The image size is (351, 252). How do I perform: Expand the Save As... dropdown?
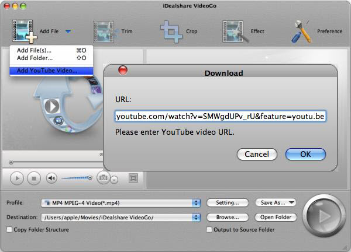[276, 202]
